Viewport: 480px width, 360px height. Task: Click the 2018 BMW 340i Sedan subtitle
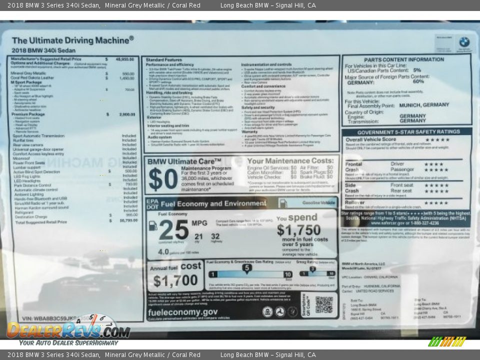coord(43,50)
